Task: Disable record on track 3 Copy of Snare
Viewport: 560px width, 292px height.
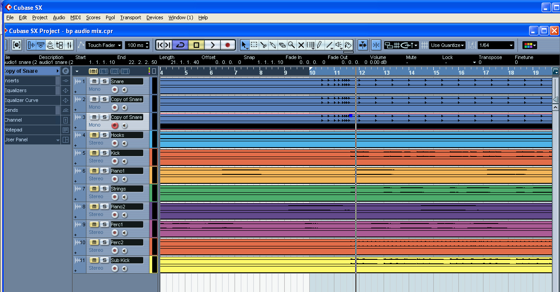Action: (115, 125)
